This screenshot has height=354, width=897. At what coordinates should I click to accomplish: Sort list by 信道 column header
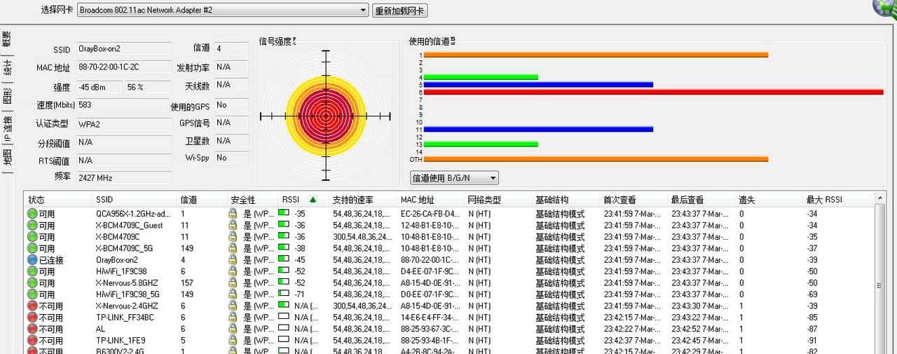pyautogui.click(x=201, y=200)
